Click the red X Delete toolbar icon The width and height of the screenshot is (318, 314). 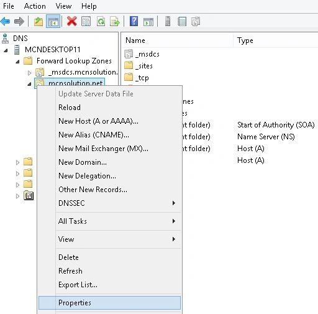(72, 21)
